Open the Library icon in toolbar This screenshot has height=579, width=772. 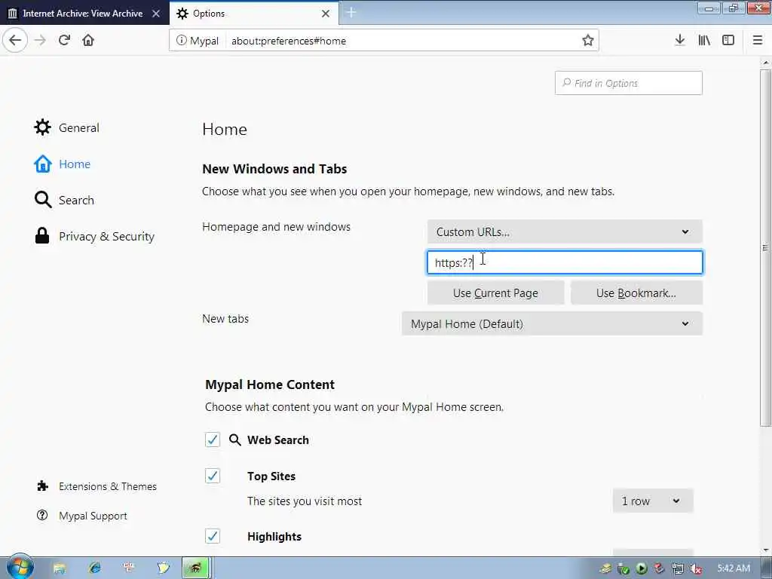704,41
